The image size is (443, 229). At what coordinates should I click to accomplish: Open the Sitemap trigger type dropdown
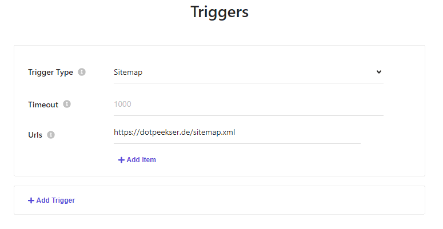pos(248,73)
